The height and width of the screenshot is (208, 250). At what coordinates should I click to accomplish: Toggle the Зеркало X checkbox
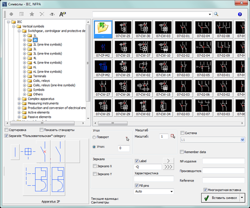click(94, 166)
